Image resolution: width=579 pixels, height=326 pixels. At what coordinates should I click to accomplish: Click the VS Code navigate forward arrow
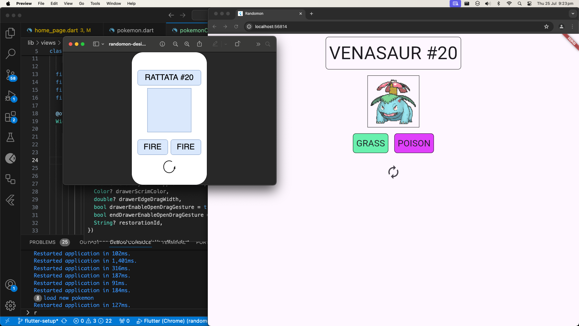tap(183, 15)
